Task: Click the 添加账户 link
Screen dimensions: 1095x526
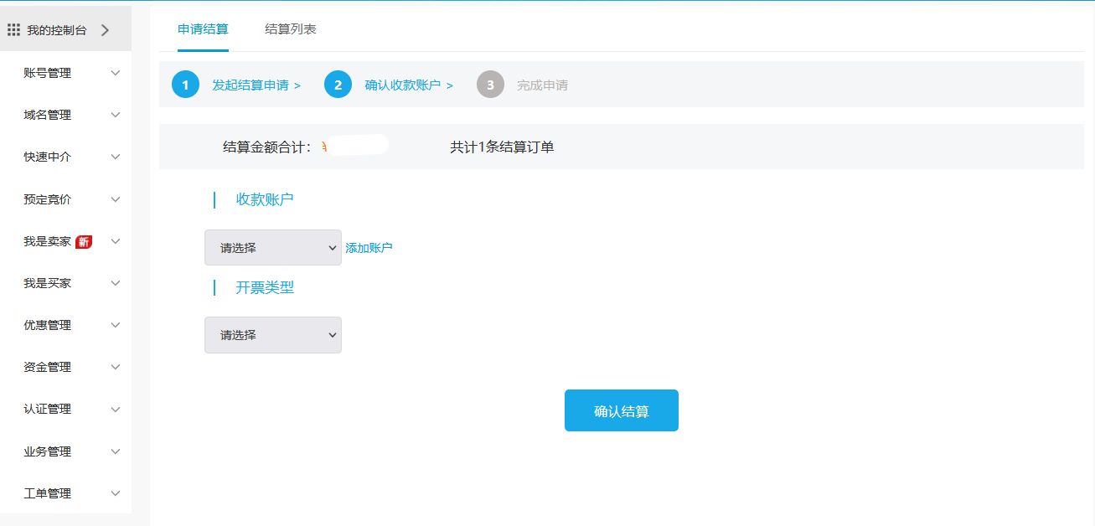Action: (369, 248)
